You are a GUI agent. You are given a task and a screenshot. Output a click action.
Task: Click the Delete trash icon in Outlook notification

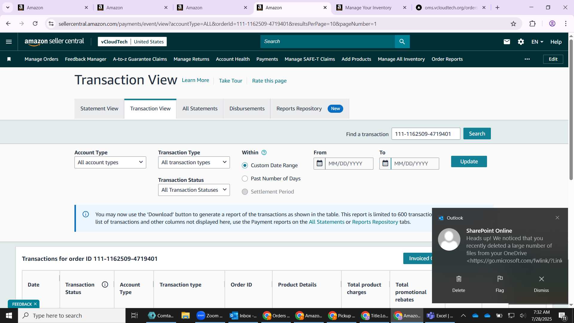pyautogui.click(x=459, y=279)
